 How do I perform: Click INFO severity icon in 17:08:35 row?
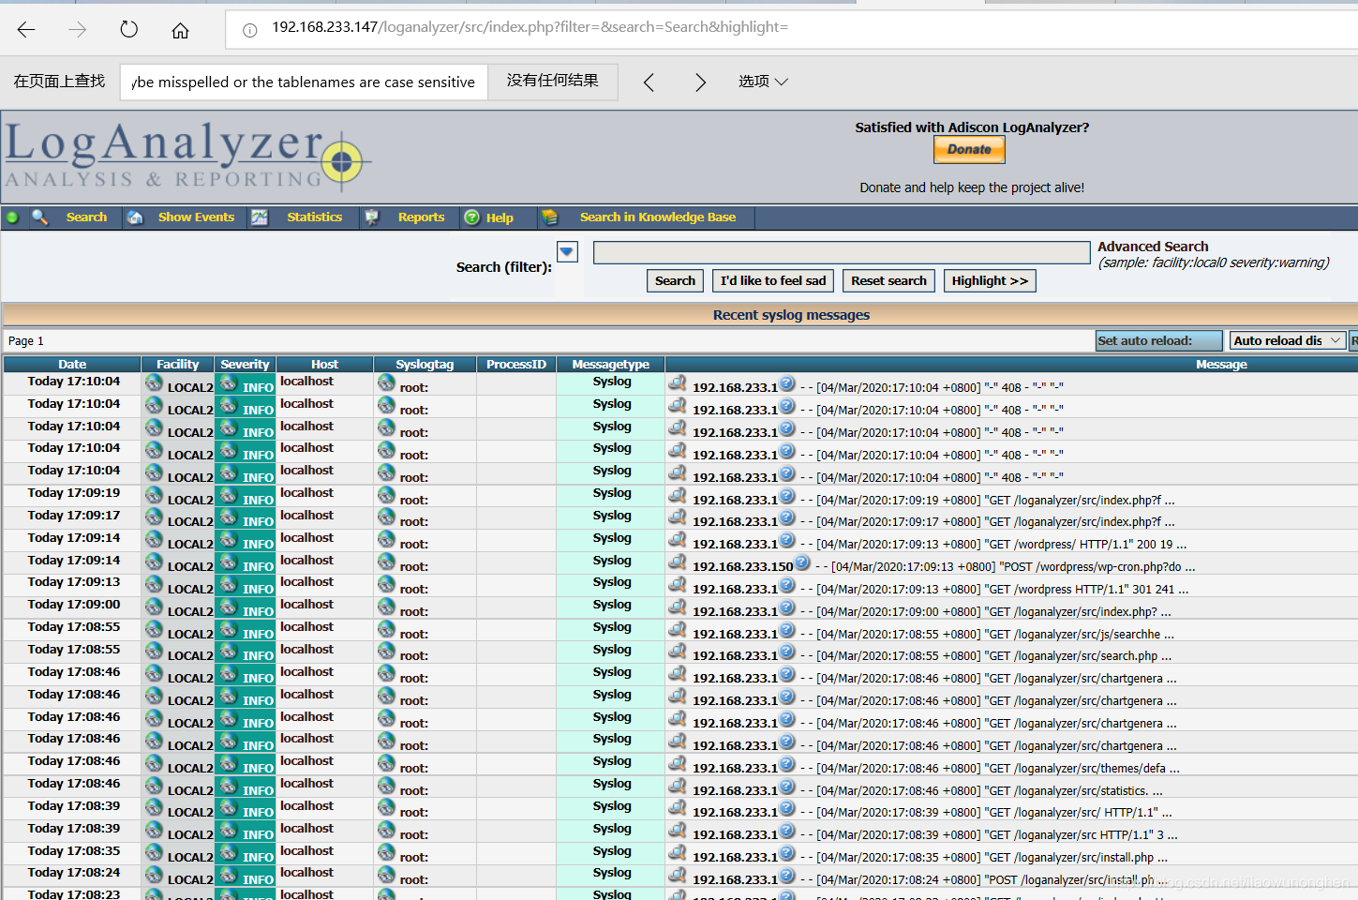click(229, 852)
